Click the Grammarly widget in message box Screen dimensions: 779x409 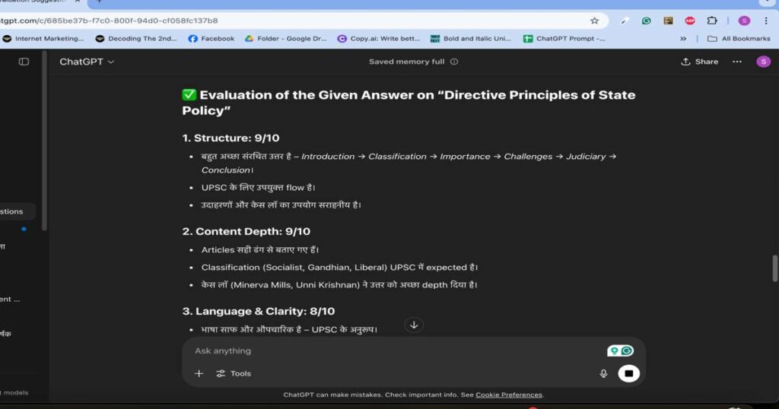pyautogui.click(x=620, y=351)
